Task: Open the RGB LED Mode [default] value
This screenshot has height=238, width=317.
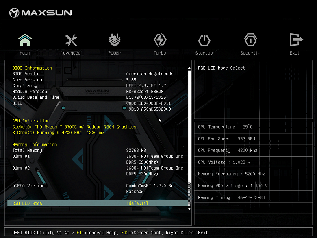Action: [x=137, y=203]
